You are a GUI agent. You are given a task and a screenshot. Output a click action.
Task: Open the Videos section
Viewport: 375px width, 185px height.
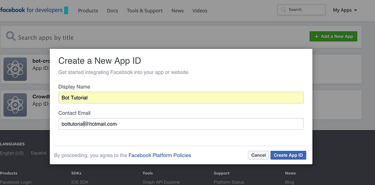pos(200,11)
